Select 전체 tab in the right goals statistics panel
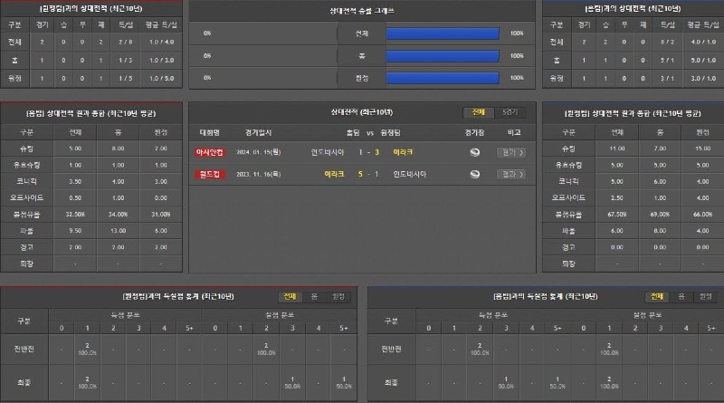 [x=657, y=296]
